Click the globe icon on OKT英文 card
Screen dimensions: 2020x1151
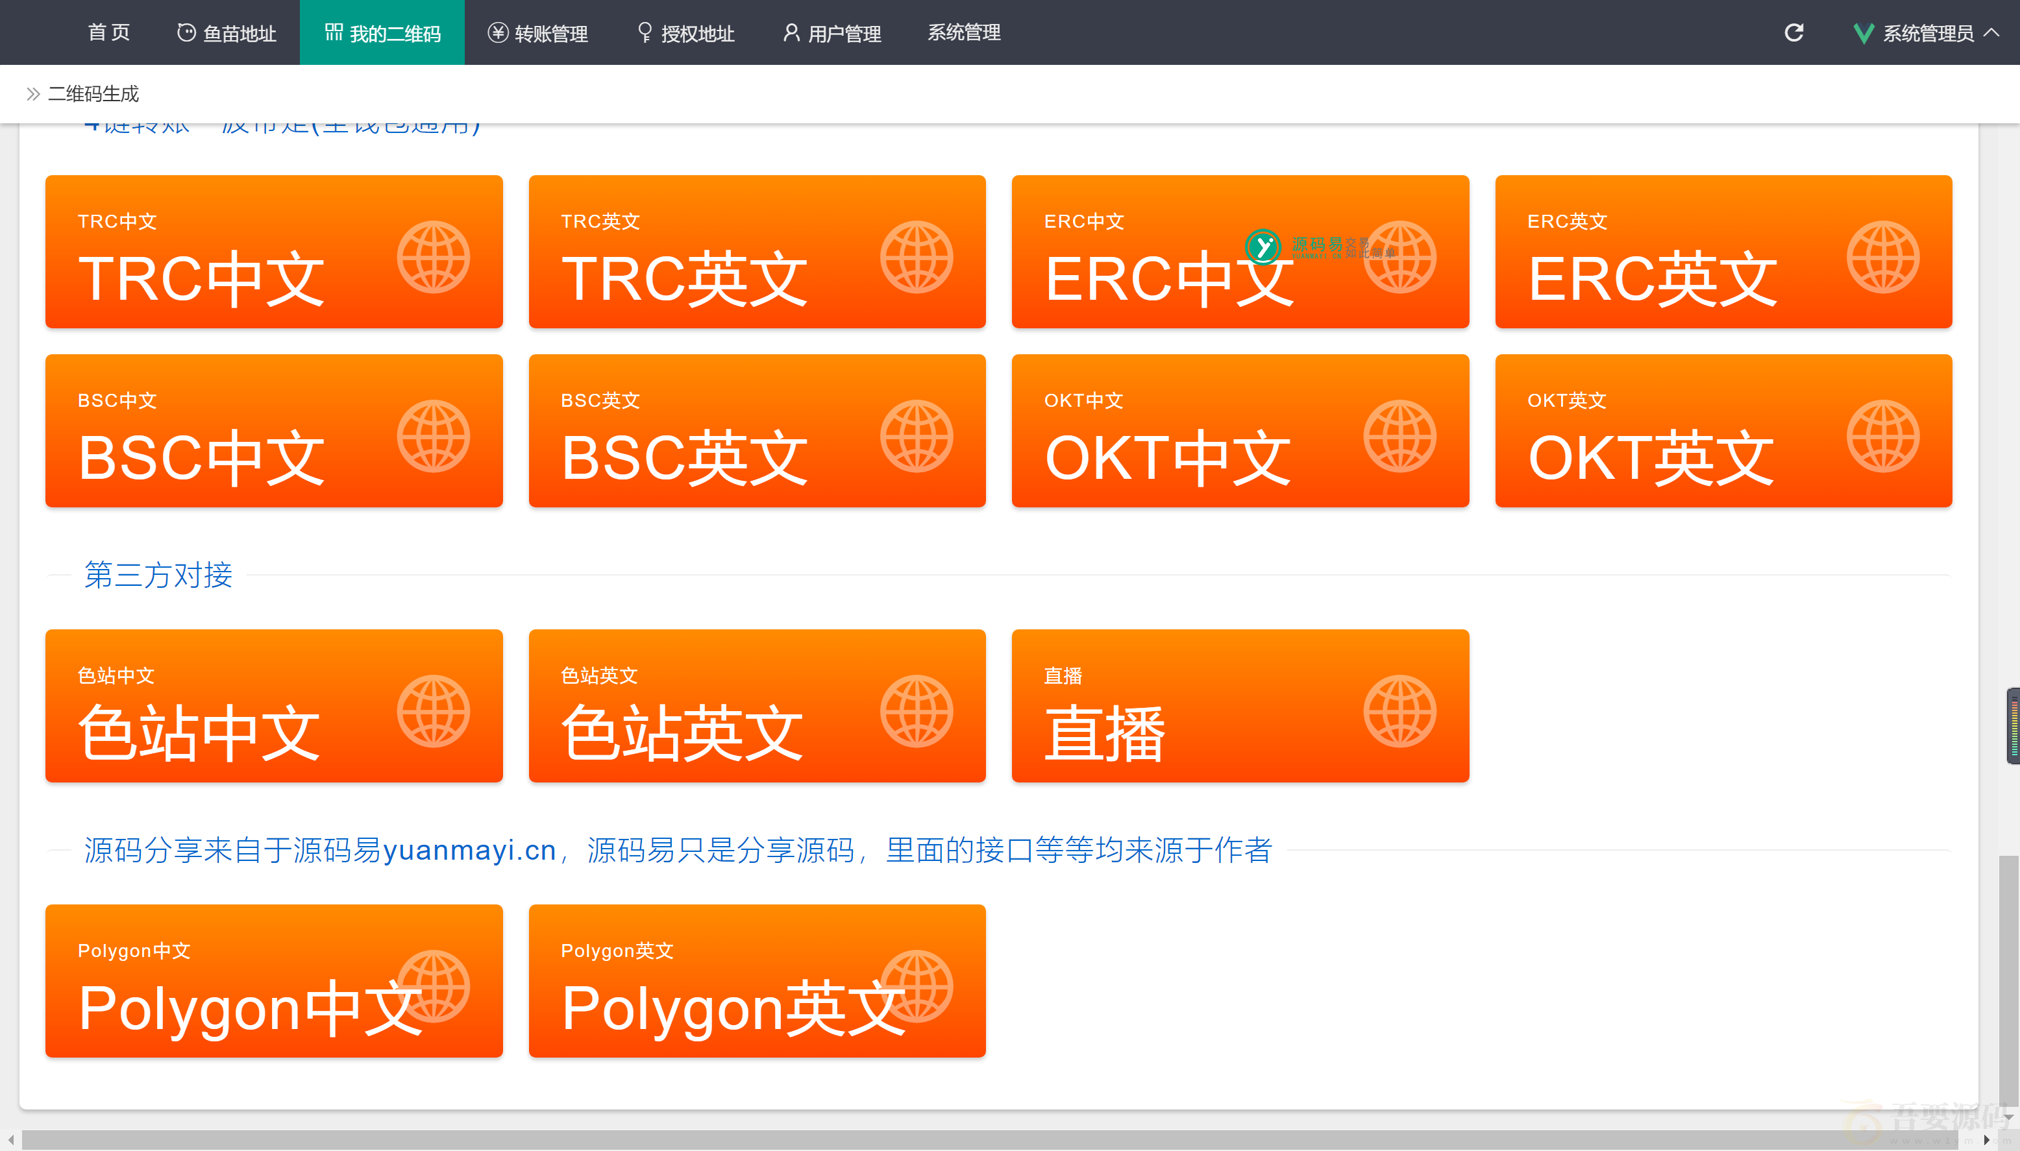1883,437
